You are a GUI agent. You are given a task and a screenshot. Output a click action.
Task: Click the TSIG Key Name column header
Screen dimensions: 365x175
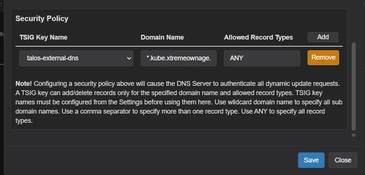(x=43, y=37)
